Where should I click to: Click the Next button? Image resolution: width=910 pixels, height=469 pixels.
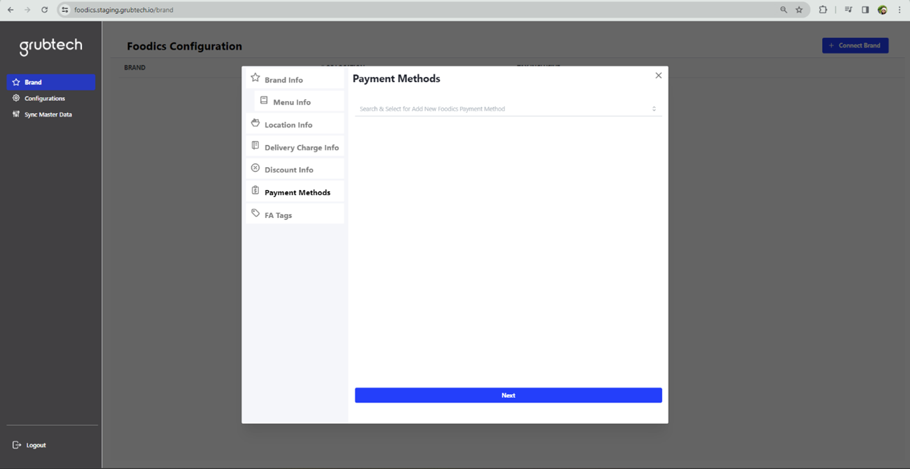[x=508, y=395]
